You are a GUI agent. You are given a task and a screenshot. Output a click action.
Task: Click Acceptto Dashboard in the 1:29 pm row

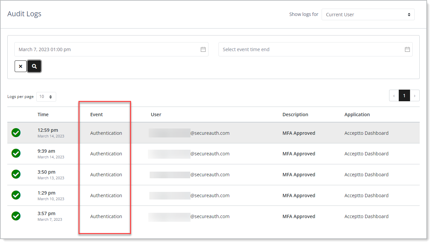tap(366, 196)
